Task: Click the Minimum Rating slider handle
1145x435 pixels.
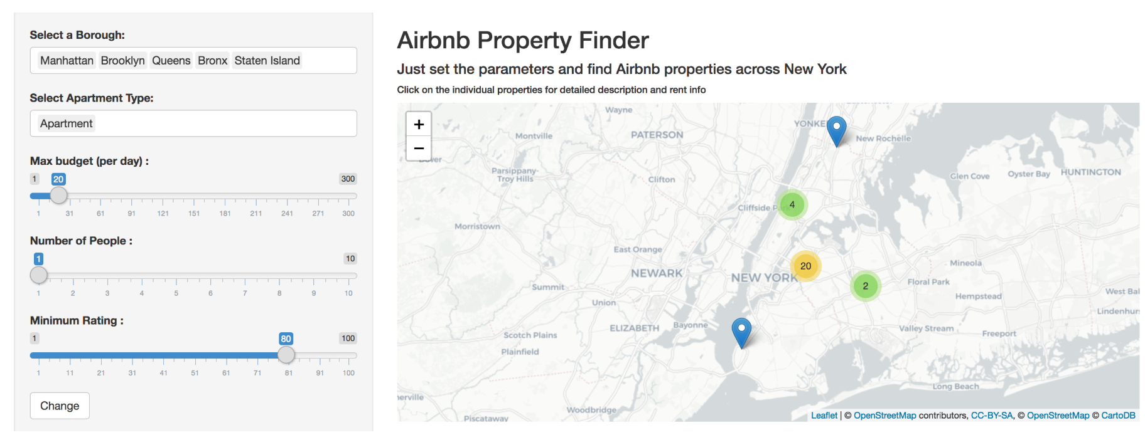Action: 286,355
